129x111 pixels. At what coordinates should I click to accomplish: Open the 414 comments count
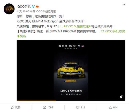[83, 107]
